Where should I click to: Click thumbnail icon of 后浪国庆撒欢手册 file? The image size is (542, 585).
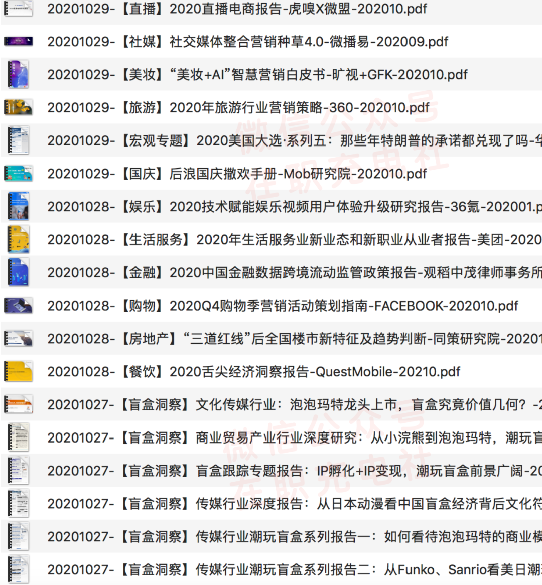click(18, 173)
